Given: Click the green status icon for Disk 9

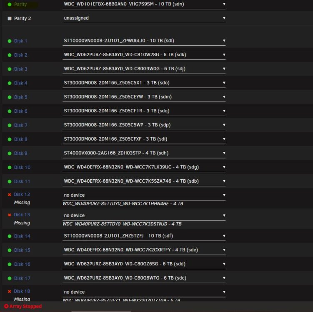Looking at the screenshot, I should click(10, 154).
